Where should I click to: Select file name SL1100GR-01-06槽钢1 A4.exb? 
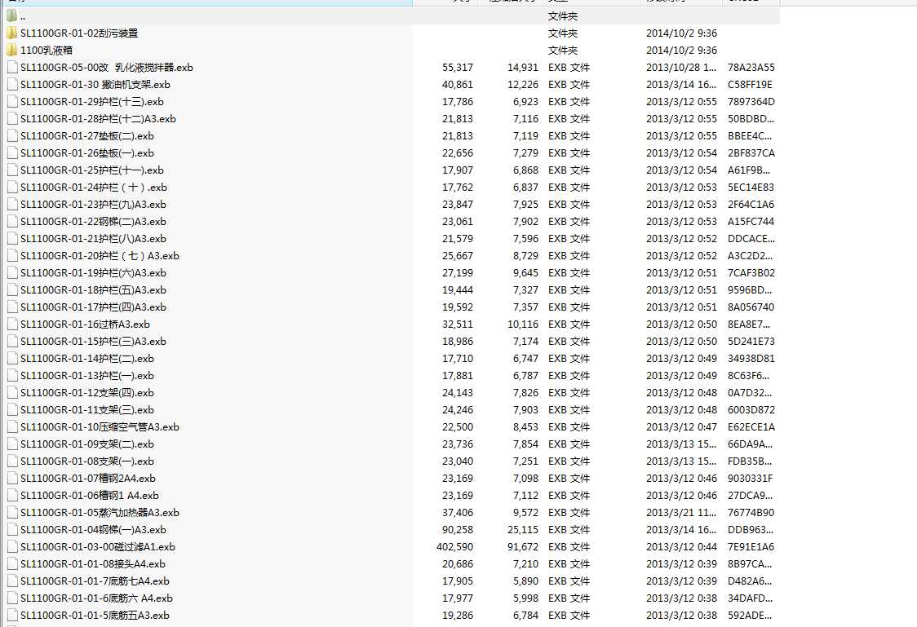click(90, 496)
